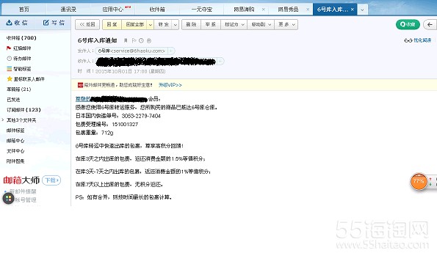This screenshot has height=275, width=437.
Task: Click the 删除 delete button
Action: pyautogui.click(x=191, y=24)
